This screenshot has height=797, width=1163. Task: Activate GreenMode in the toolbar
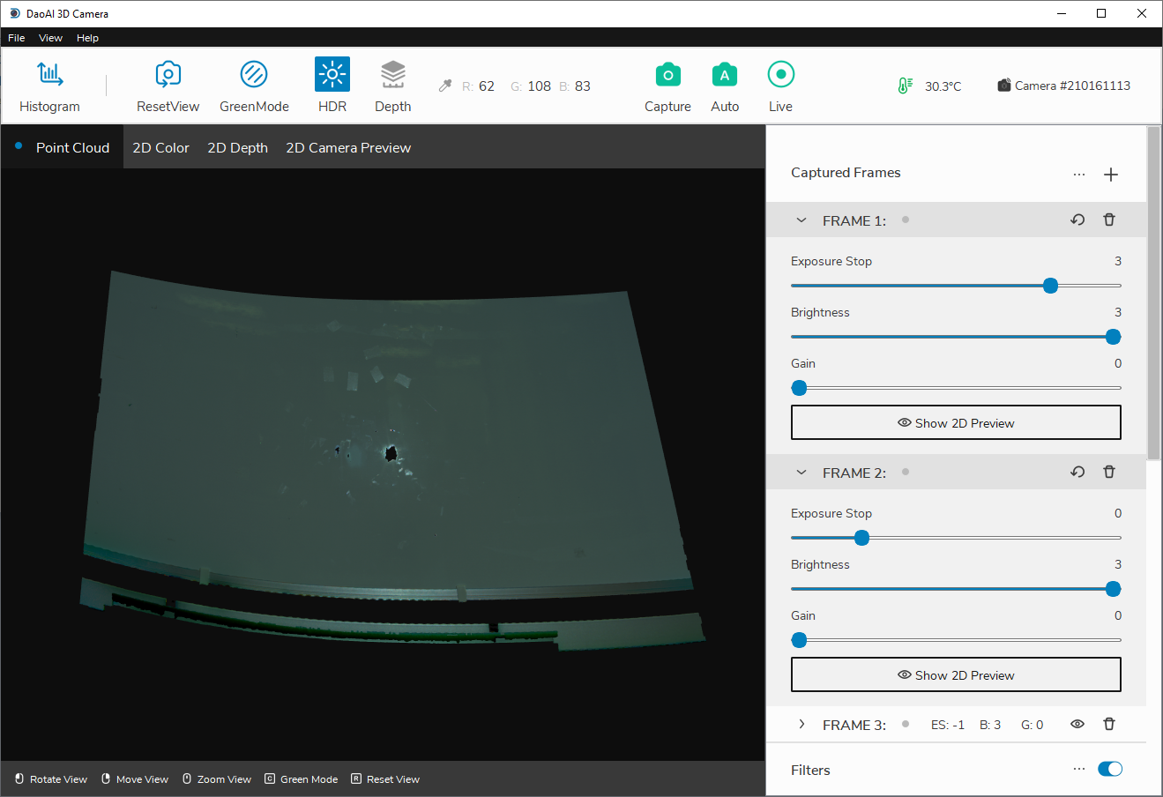(254, 75)
